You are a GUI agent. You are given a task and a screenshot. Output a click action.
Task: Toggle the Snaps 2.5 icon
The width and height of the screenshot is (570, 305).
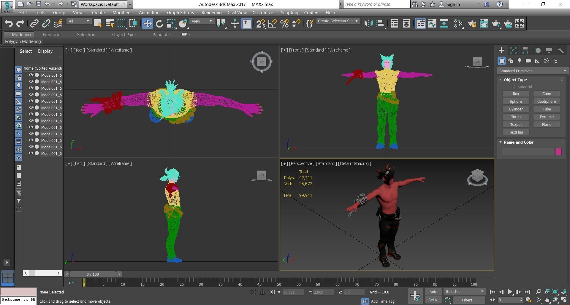[260, 24]
